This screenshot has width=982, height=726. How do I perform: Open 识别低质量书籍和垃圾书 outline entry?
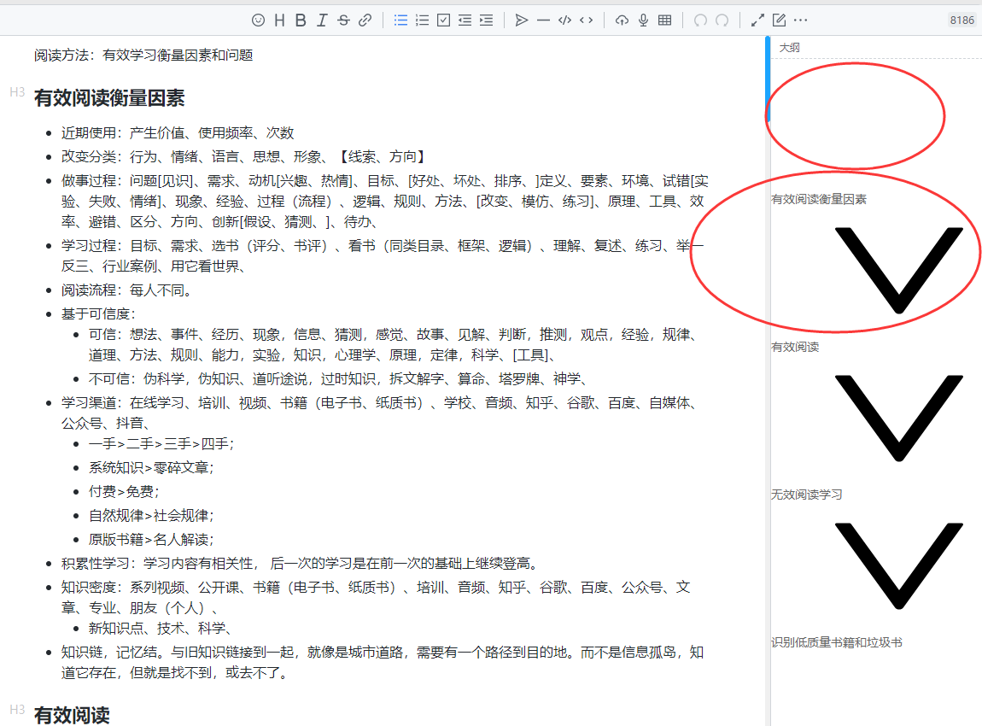[837, 642]
